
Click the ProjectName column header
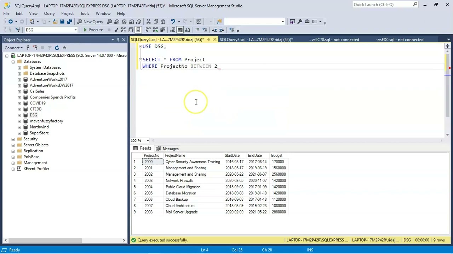[193, 156]
